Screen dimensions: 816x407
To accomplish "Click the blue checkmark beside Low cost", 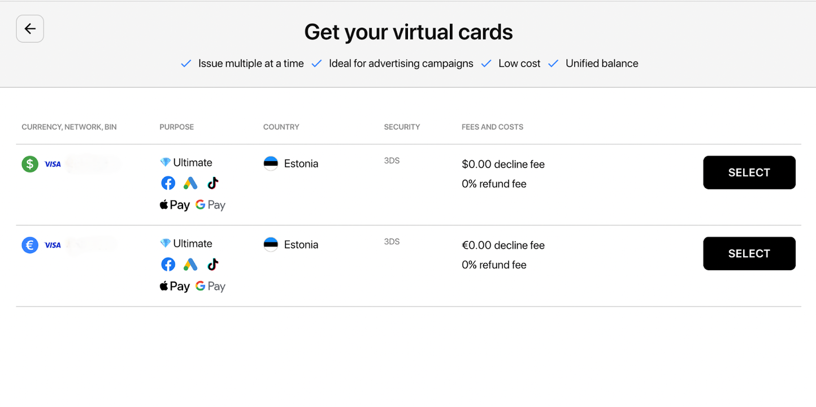I will [x=486, y=63].
